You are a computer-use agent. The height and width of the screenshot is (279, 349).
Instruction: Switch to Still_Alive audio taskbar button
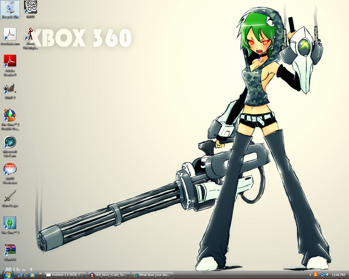[x=109, y=275]
